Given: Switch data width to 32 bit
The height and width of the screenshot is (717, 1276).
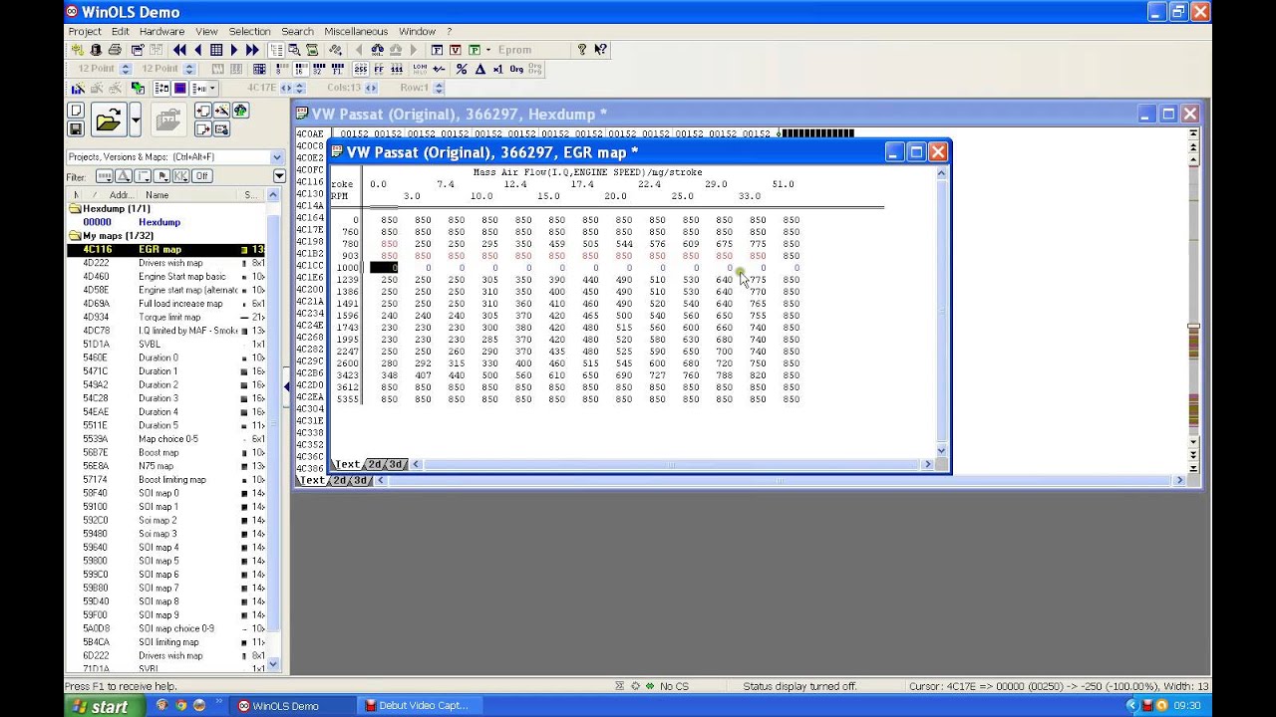Looking at the screenshot, I should 319,69.
